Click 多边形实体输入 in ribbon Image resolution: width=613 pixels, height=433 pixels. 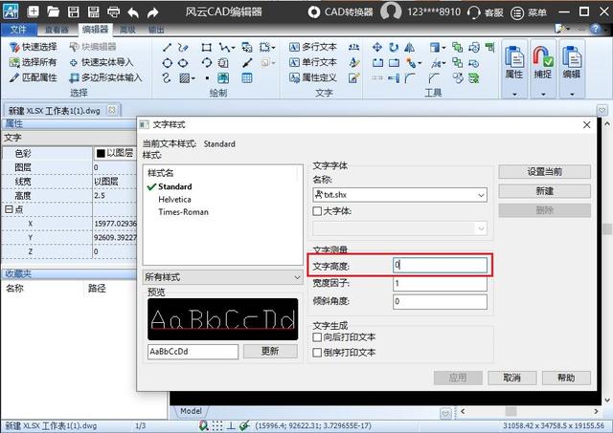(x=105, y=77)
